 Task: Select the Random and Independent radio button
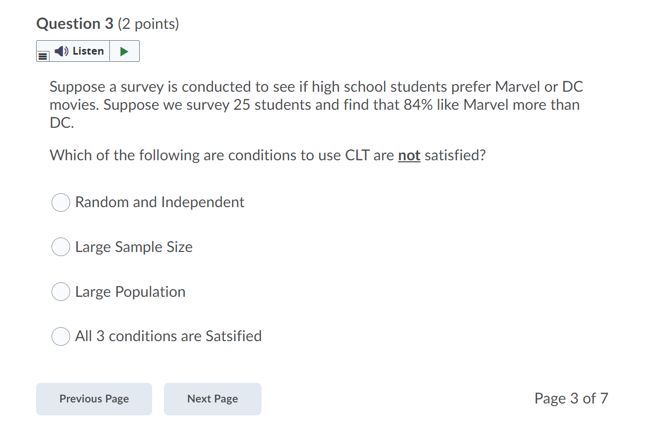tap(61, 203)
